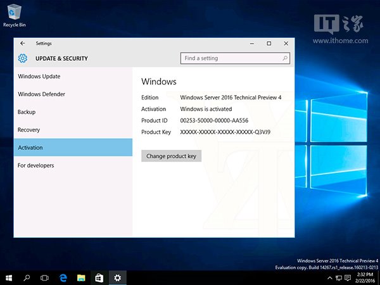Click 'Windows is activated' status text
This screenshot has width=380, height=285.
coord(206,109)
